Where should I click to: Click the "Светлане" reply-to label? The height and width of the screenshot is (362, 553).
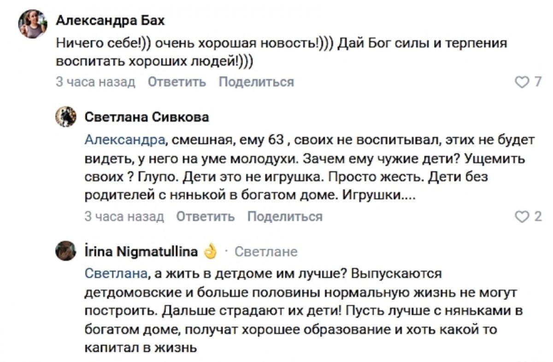266,251
